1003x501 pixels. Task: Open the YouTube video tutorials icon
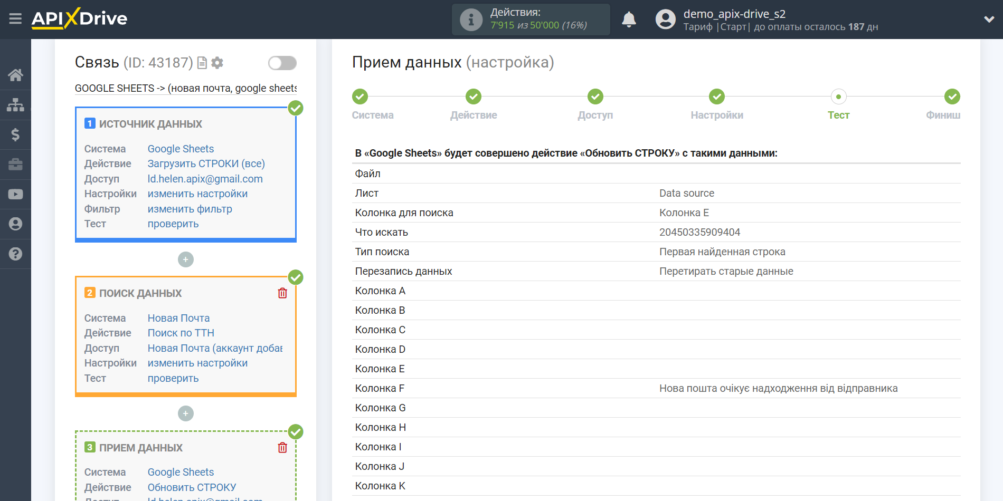15,194
